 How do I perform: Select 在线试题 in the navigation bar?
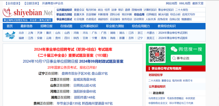(x=66, y=26)
